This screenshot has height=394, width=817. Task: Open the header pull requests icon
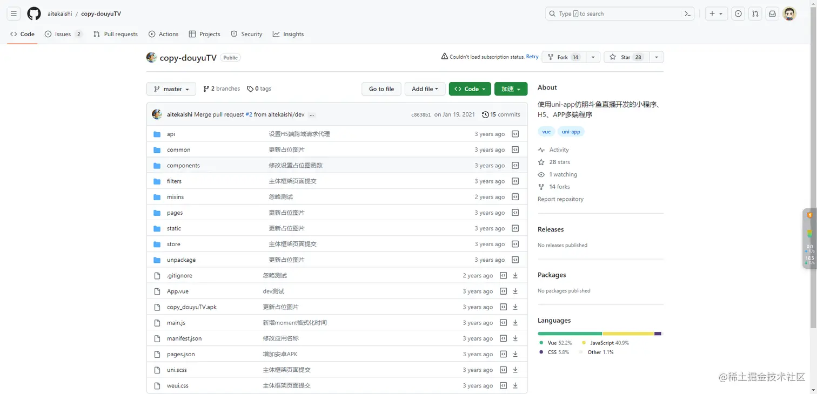click(x=755, y=13)
